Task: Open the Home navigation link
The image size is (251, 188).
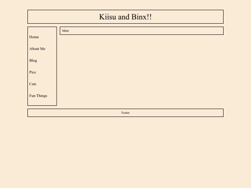Action: tap(34, 37)
